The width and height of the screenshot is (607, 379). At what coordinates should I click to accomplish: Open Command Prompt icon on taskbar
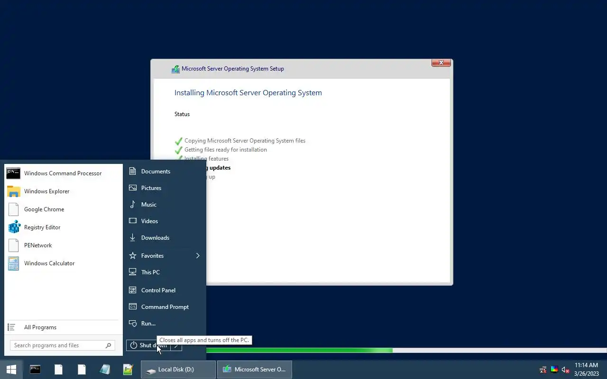coord(35,370)
